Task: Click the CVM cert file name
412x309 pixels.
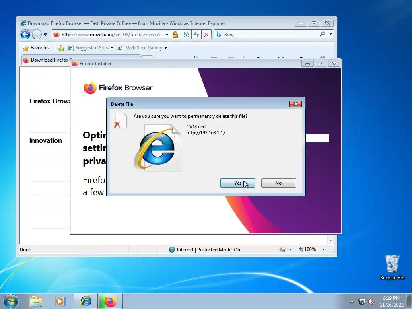Action: pyautogui.click(x=196, y=127)
